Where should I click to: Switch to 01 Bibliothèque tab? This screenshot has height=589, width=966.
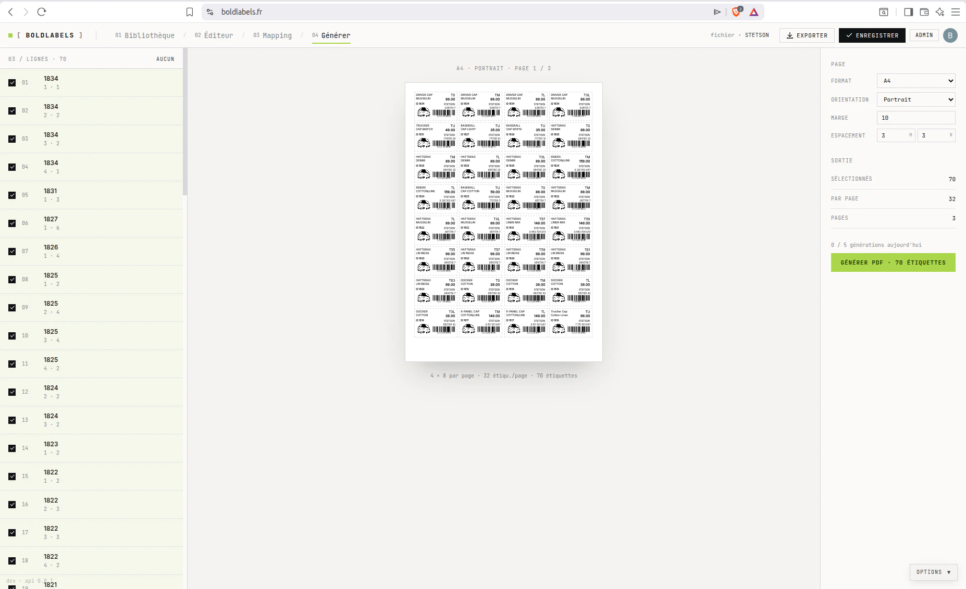click(x=145, y=35)
